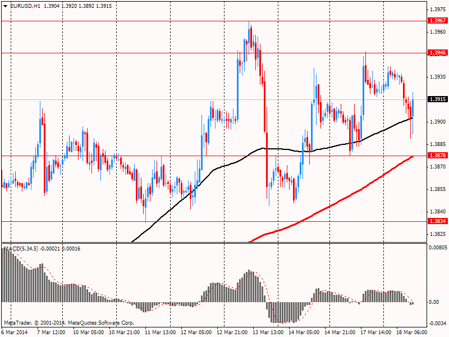
Task: Click the 1.3834 red price label
Action: pyautogui.click(x=437, y=221)
